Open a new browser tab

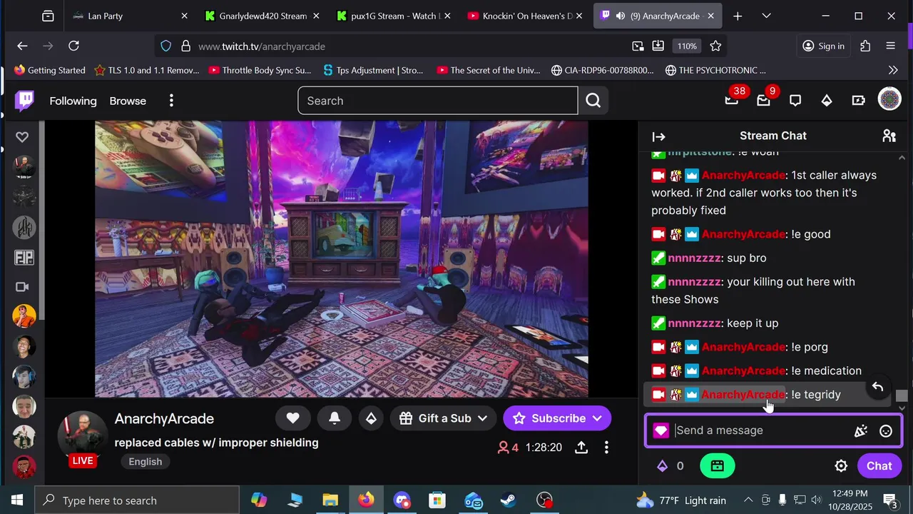pyautogui.click(x=738, y=16)
